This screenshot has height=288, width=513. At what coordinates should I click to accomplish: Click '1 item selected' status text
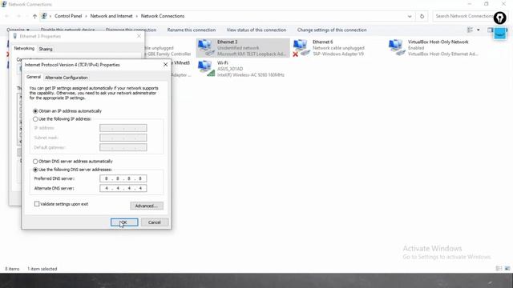pyautogui.click(x=42, y=269)
